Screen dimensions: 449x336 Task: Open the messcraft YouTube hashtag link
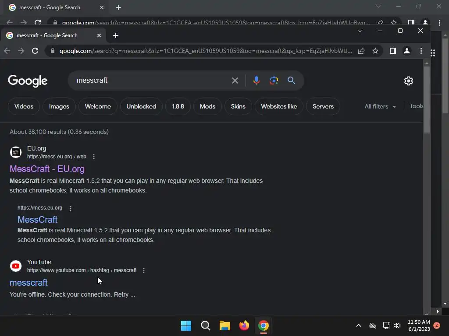[29, 283]
